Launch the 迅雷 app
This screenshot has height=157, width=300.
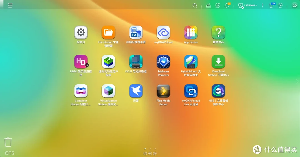point(136,91)
